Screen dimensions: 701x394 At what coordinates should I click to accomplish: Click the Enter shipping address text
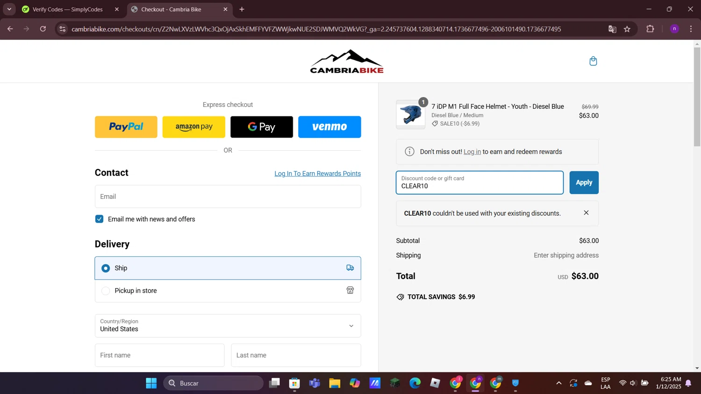click(x=566, y=255)
